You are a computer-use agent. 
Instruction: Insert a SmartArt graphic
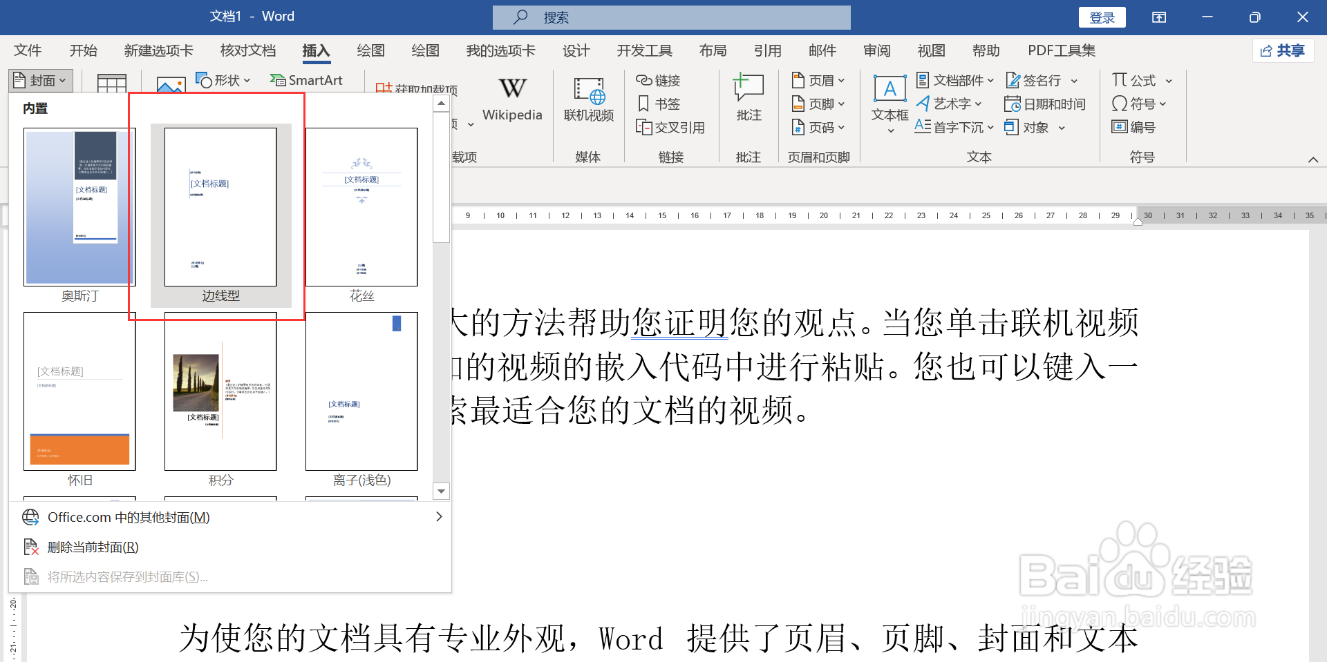306,81
